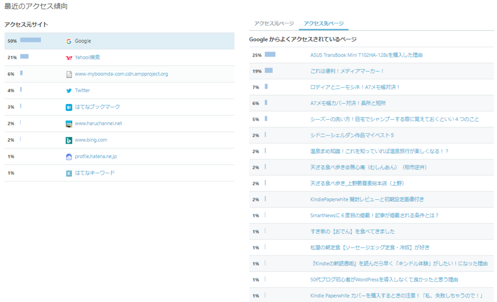Image resolution: width=497 pixels, height=302 pixels.
Task: Click the 21% value in Yahoo!検索 row
Action: point(12,58)
